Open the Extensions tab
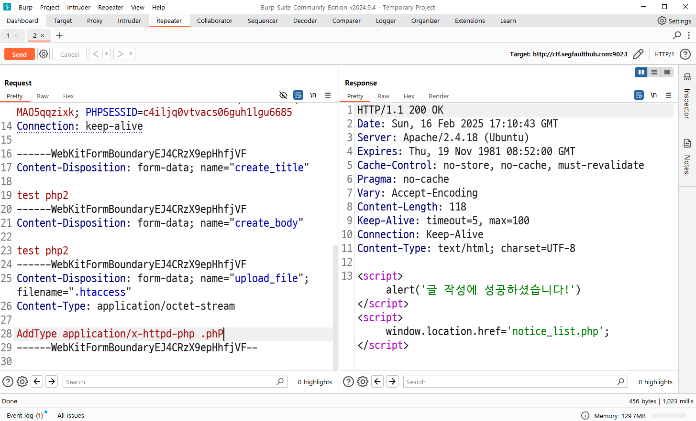The height and width of the screenshot is (421, 696). tap(470, 21)
